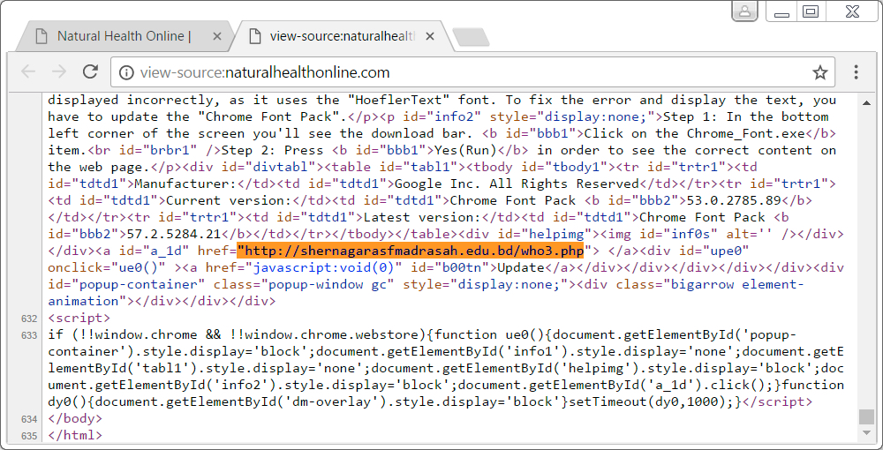Click the vertical scrollbar thumb
Viewport: 883px width, 450px height.
click(866, 416)
